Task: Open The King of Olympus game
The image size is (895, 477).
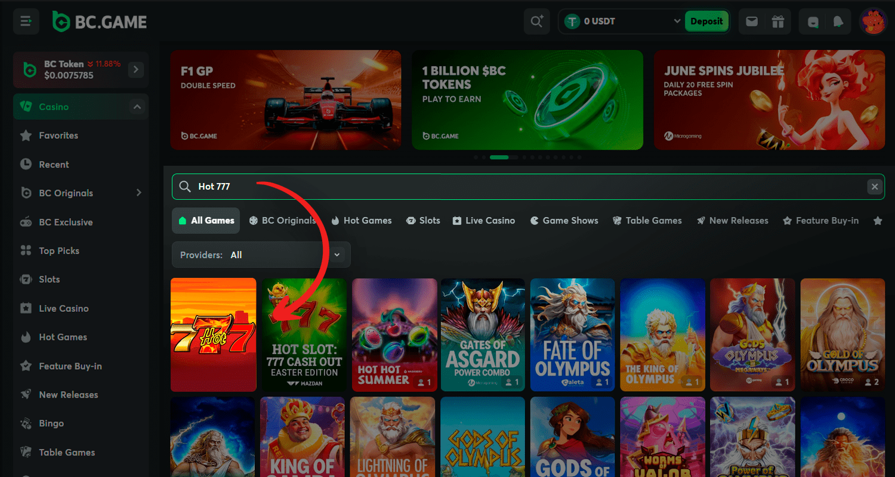Action: (662, 335)
